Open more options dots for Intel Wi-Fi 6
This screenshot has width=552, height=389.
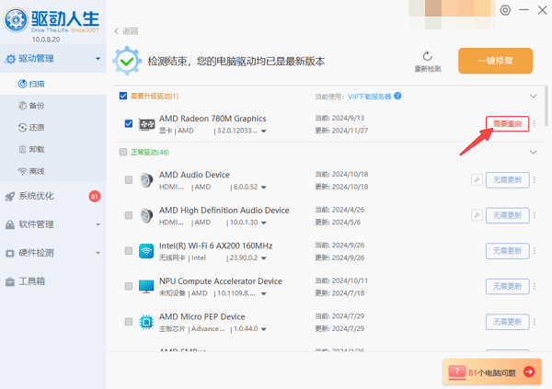tap(535, 251)
